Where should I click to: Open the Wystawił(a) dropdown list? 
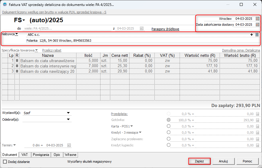pos(68,113)
